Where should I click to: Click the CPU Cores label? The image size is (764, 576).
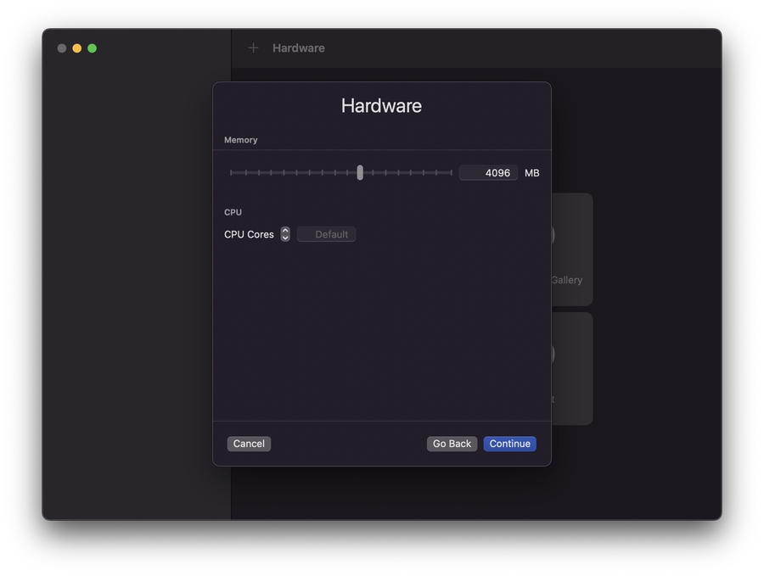pos(249,235)
